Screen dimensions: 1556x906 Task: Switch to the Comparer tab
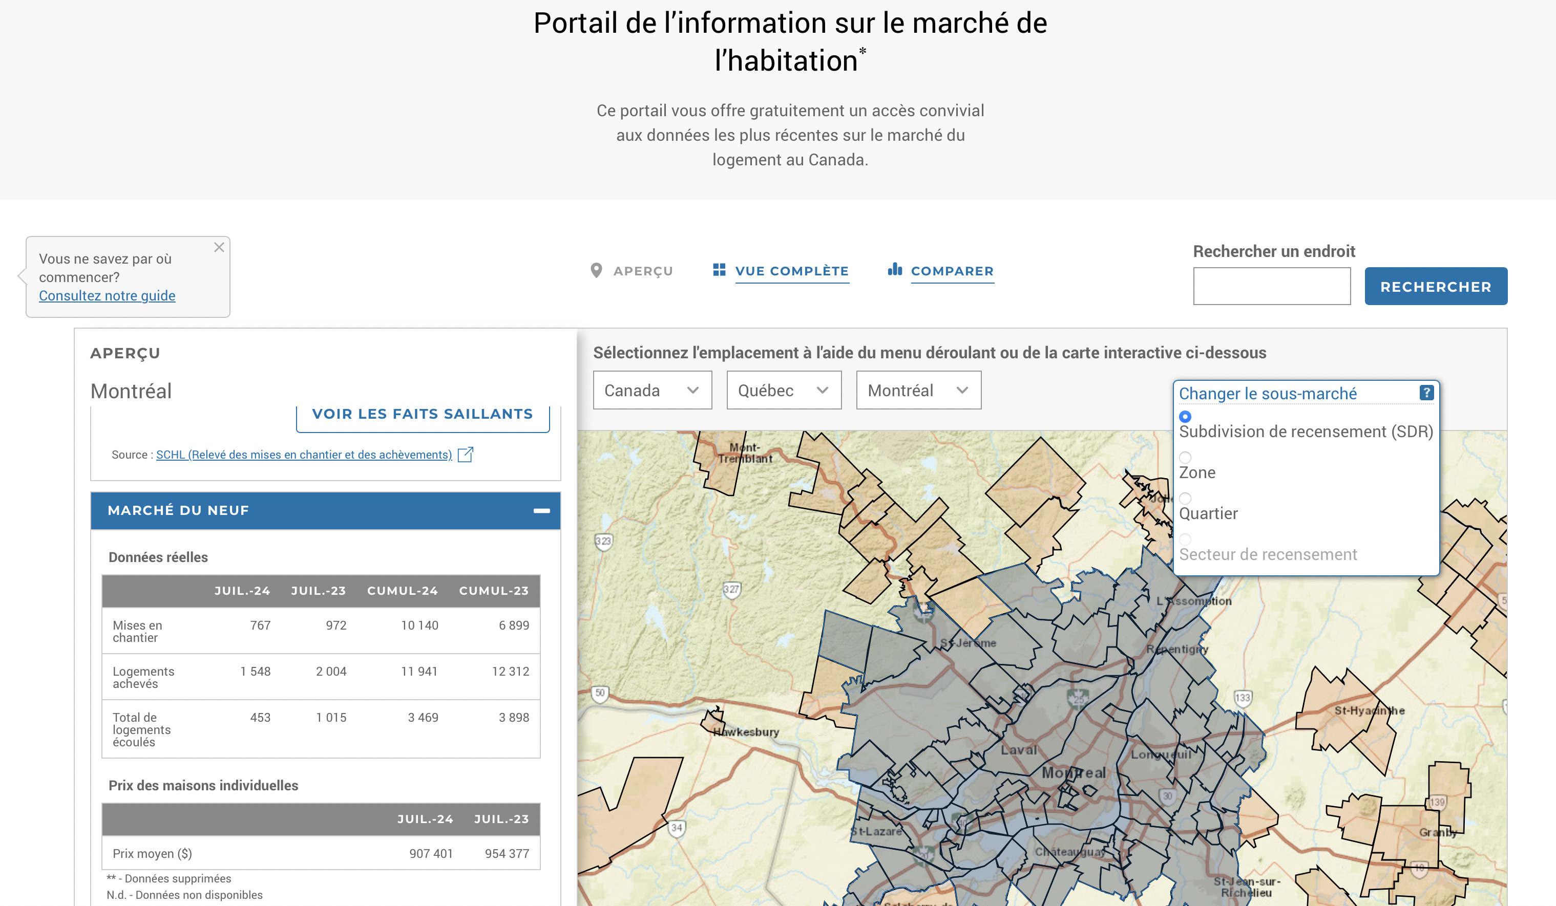click(952, 271)
